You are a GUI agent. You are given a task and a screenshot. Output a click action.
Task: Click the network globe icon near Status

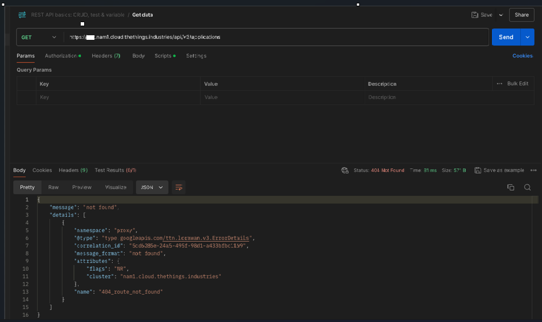[x=345, y=170]
